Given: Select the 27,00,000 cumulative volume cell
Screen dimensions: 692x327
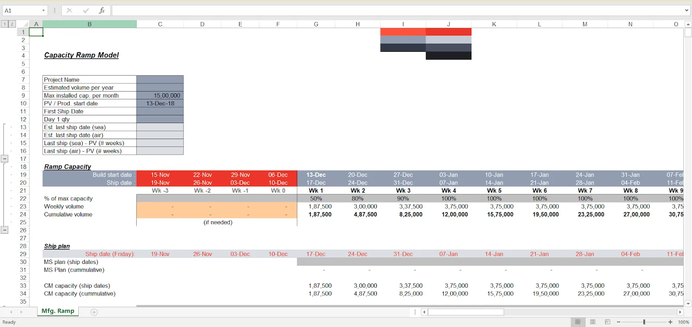Looking at the screenshot, I should point(630,214).
